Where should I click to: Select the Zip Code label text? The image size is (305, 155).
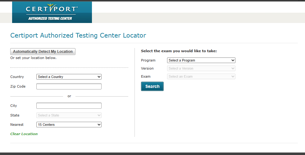18,86
